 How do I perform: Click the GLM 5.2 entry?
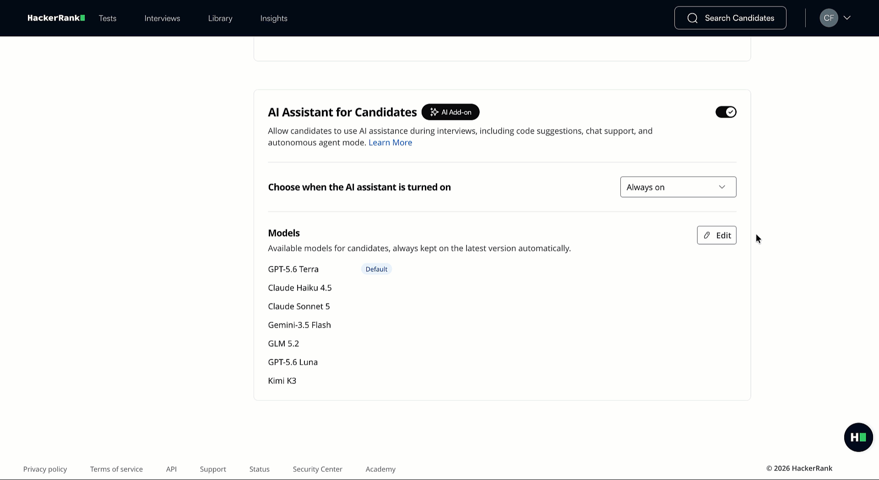tap(283, 344)
